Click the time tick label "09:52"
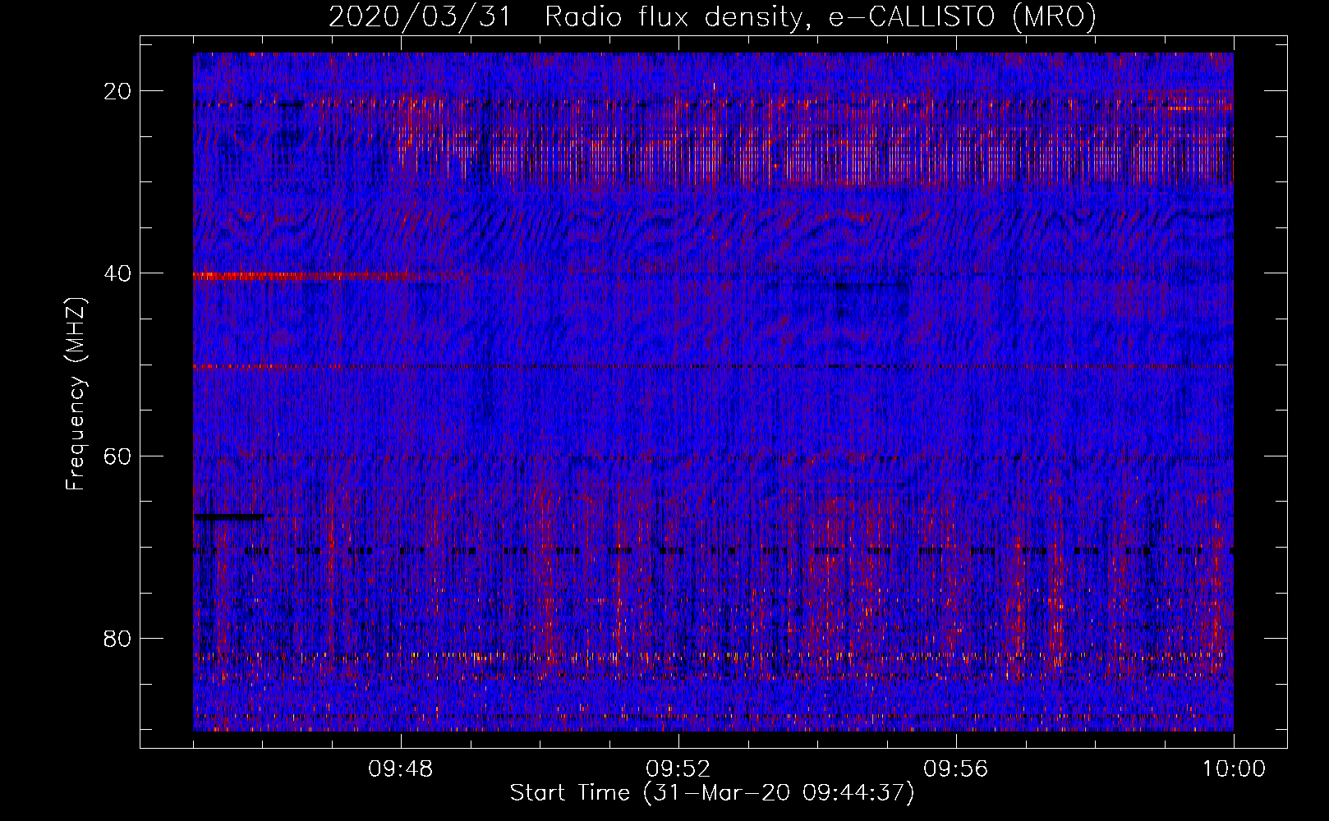This screenshot has height=821, width=1329. [678, 769]
